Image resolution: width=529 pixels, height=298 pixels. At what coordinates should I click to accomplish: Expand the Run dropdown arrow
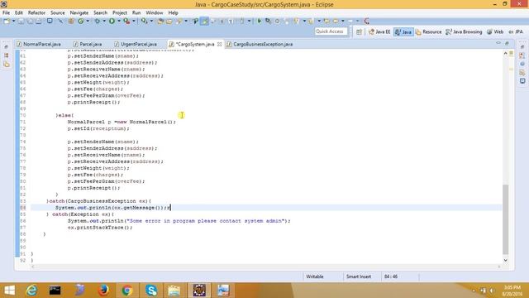(x=119, y=21)
